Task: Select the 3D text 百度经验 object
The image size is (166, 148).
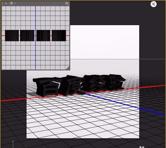Action: point(79,85)
